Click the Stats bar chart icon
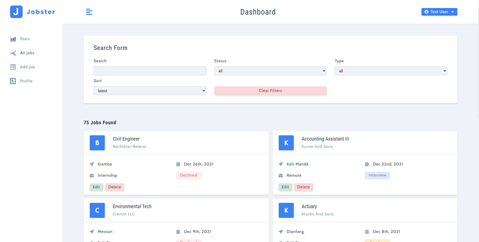The height and width of the screenshot is (242, 479). pos(13,39)
